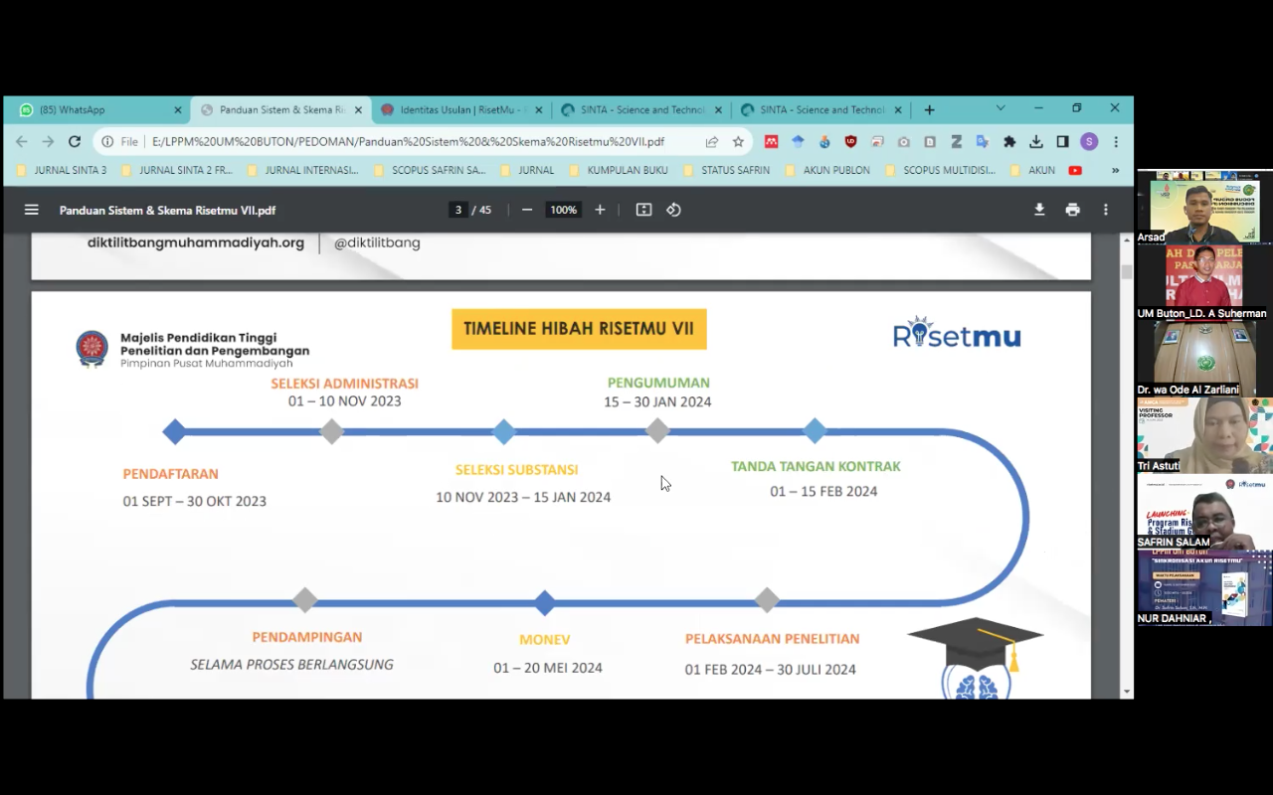1273x795 pixels.
Task: Zoom out the PDF with minus button
Action: (x=527, y=210)
